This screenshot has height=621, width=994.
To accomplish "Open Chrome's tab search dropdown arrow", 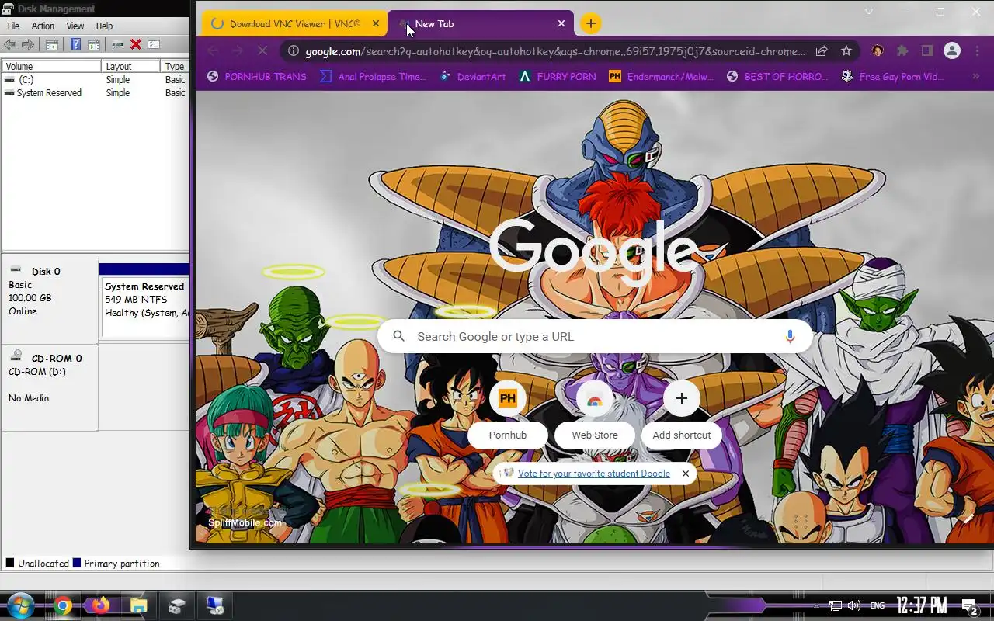I will pos(869,12).
